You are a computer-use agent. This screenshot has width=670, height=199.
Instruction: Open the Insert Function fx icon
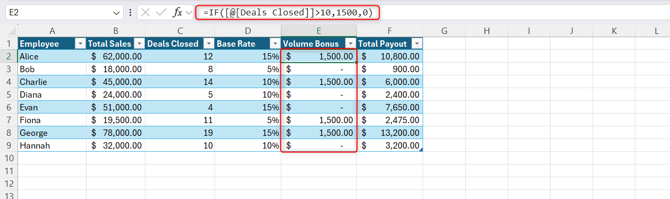pos(178,12)
